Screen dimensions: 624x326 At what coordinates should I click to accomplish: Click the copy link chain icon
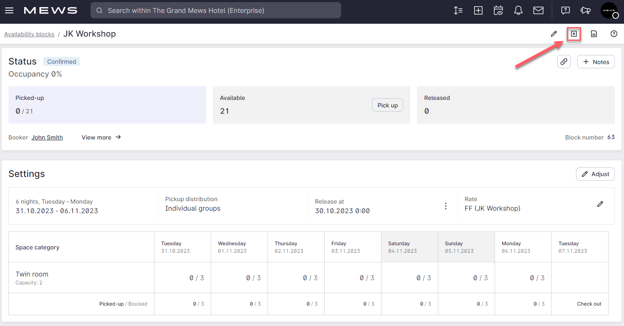click(563, 62)
